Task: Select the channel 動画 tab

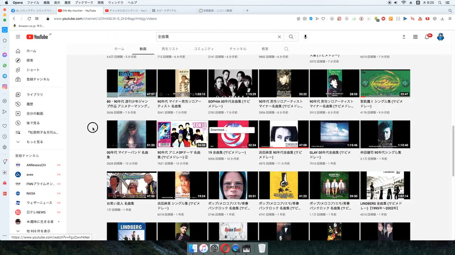Action: (x=143, y=49)
